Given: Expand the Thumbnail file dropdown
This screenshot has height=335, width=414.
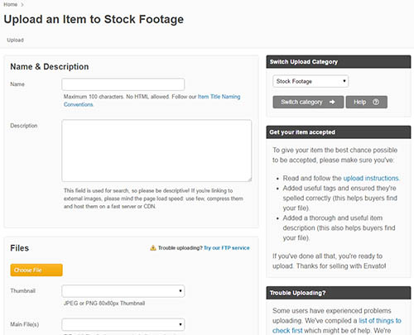Looking at the screenshot, I should click(x=123, y=291).
